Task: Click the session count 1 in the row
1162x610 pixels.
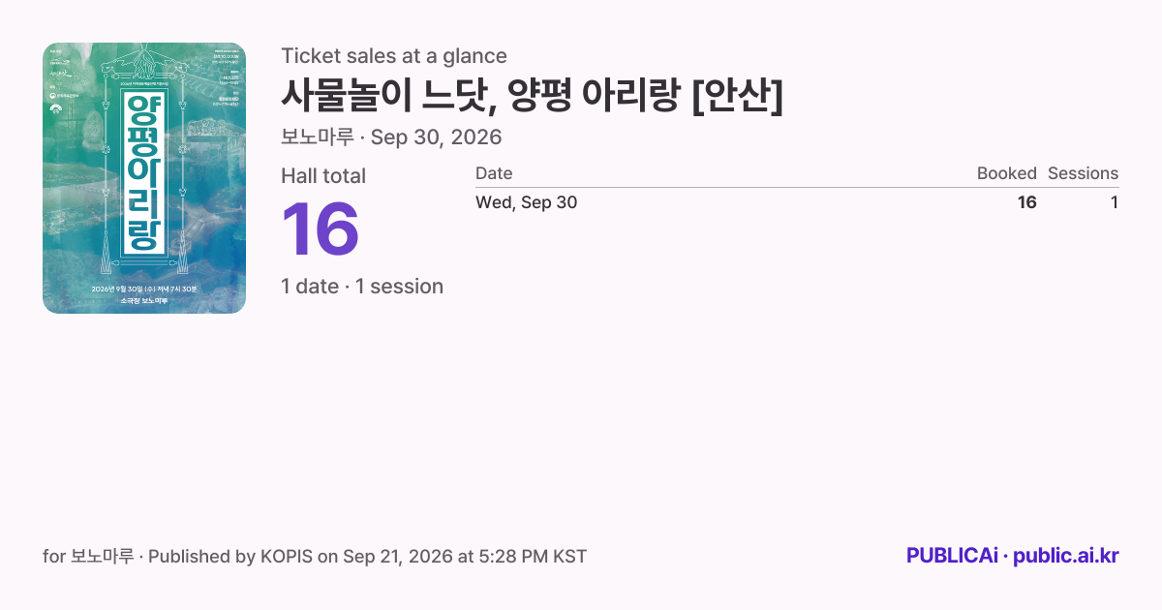Action: [x=1115, y=202]
